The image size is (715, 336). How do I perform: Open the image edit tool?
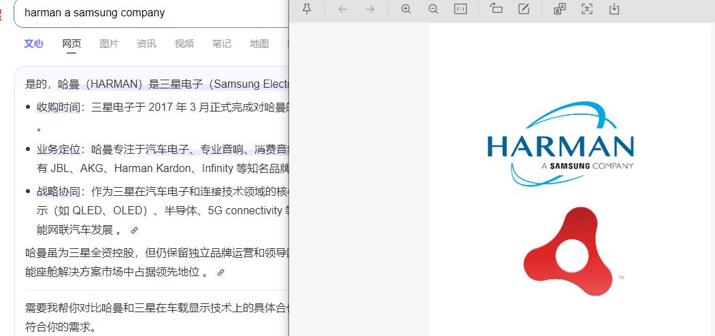coord(524,9)
